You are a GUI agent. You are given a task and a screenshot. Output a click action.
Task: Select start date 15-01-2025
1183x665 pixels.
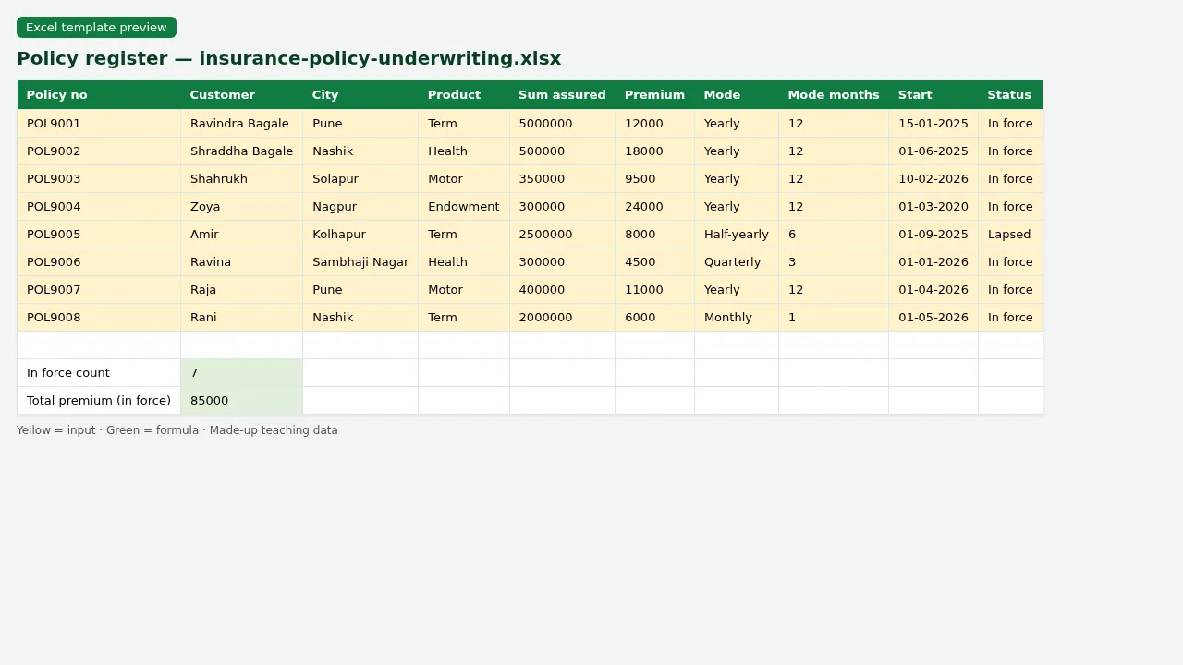(x=933, y=124)
